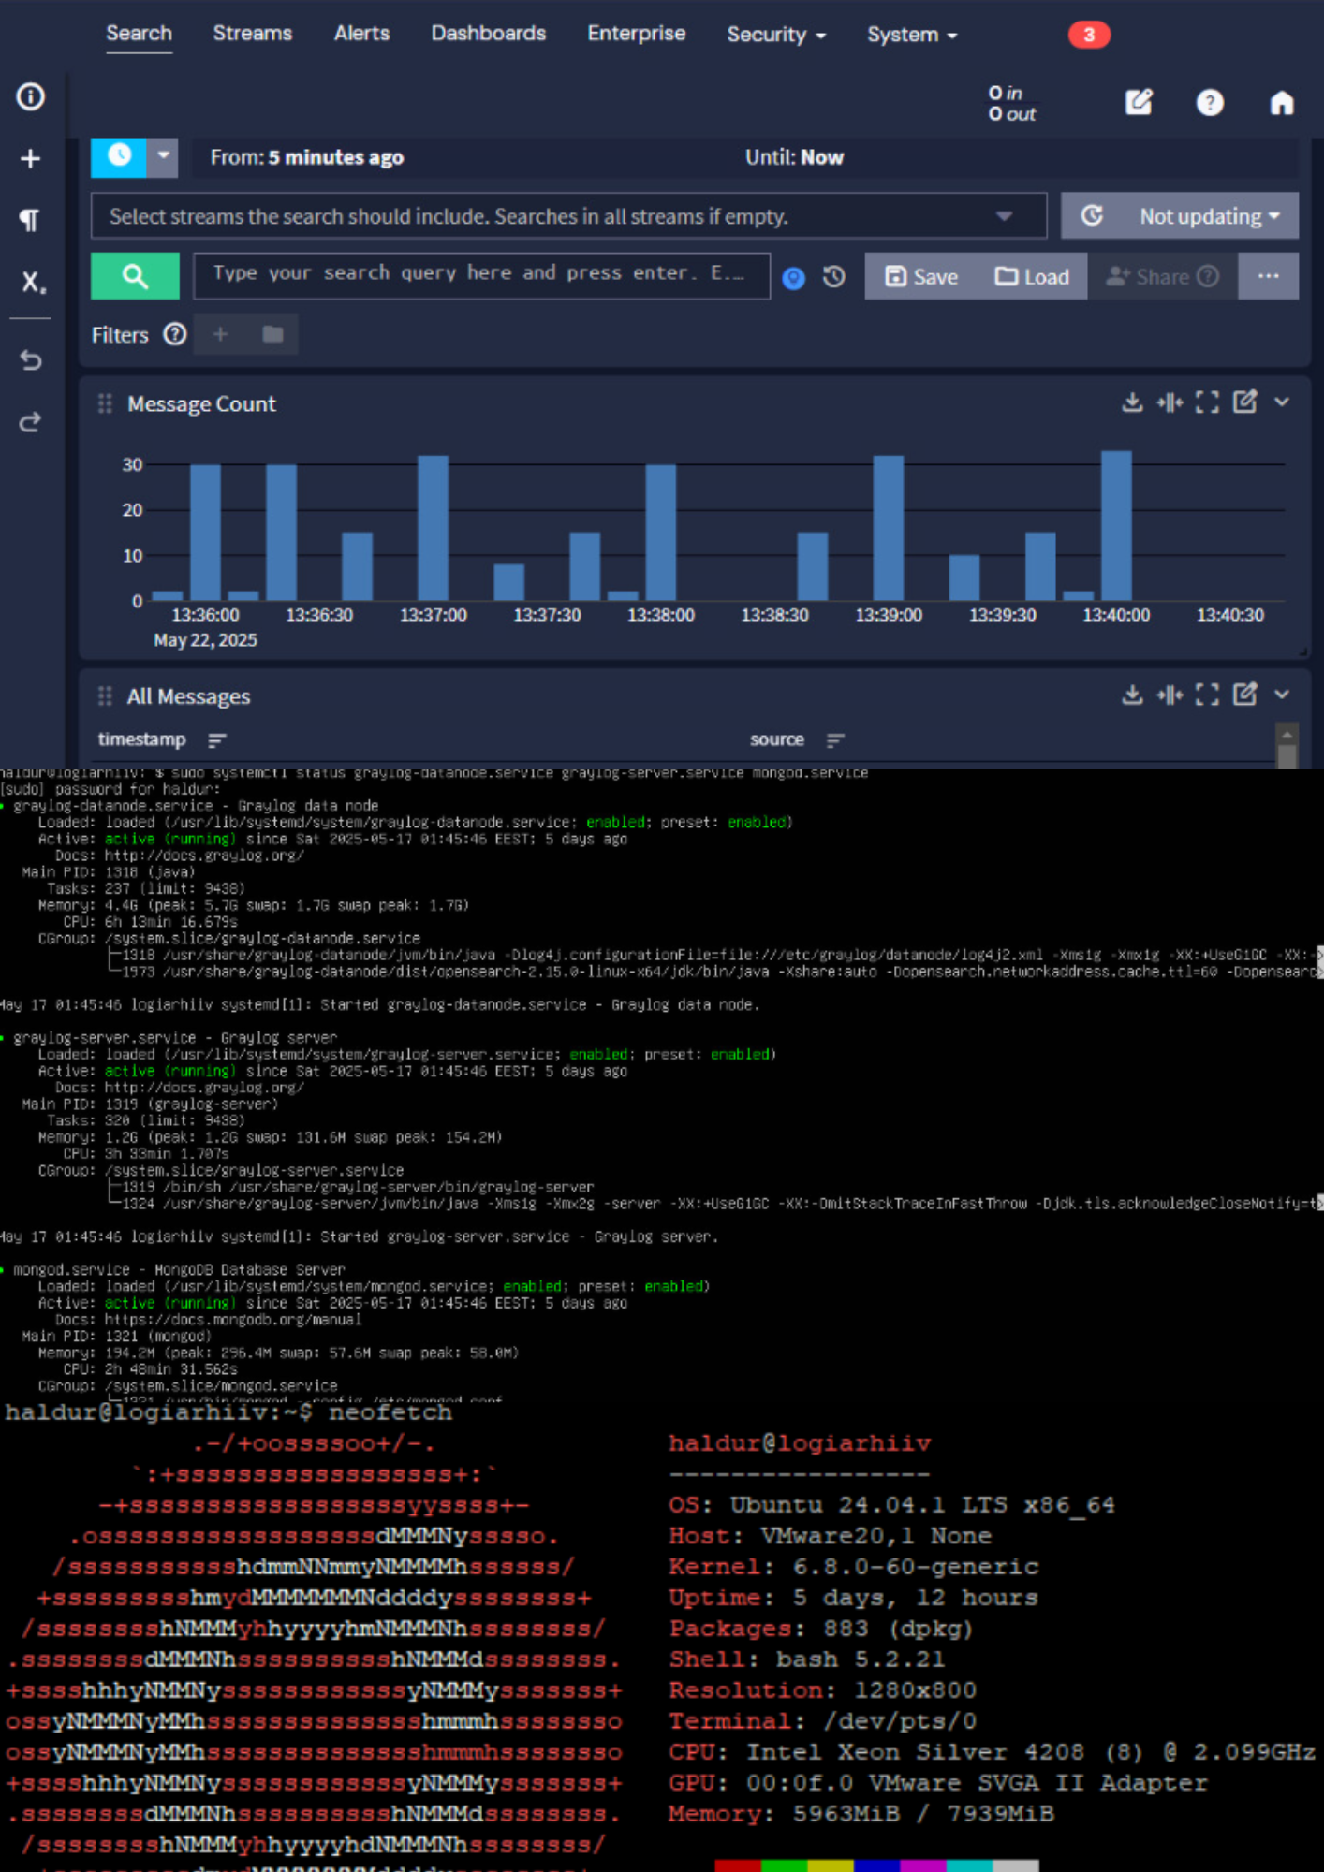Click the Load saved search button
The height and width of the screenshot is (1872, 1324).
(1032, 277)
